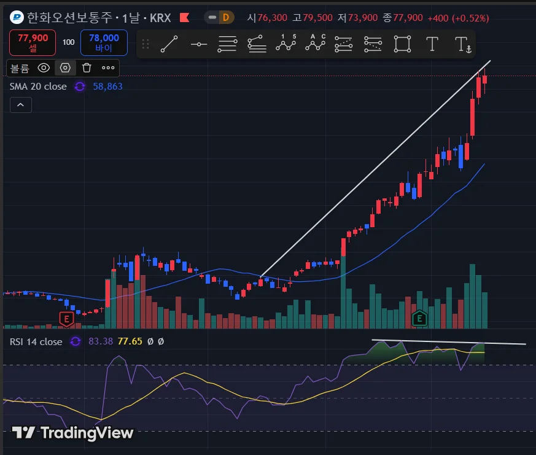The height and width of the screenshot is (455, 536).
Task: Select the rectangle drawing tool
Action: pos(402,44)
